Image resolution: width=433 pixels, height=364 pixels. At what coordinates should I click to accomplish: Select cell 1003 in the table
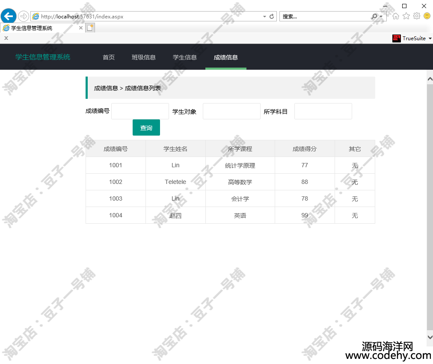coord(116,199)
